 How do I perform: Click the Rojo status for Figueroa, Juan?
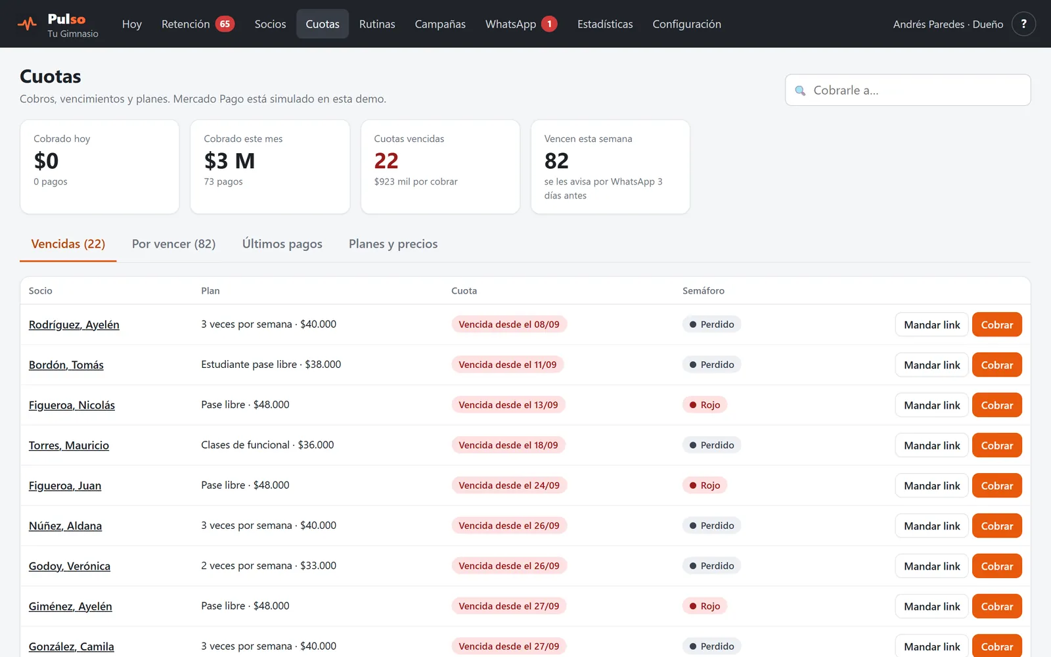pyautogui.click(x=705, y=486)
